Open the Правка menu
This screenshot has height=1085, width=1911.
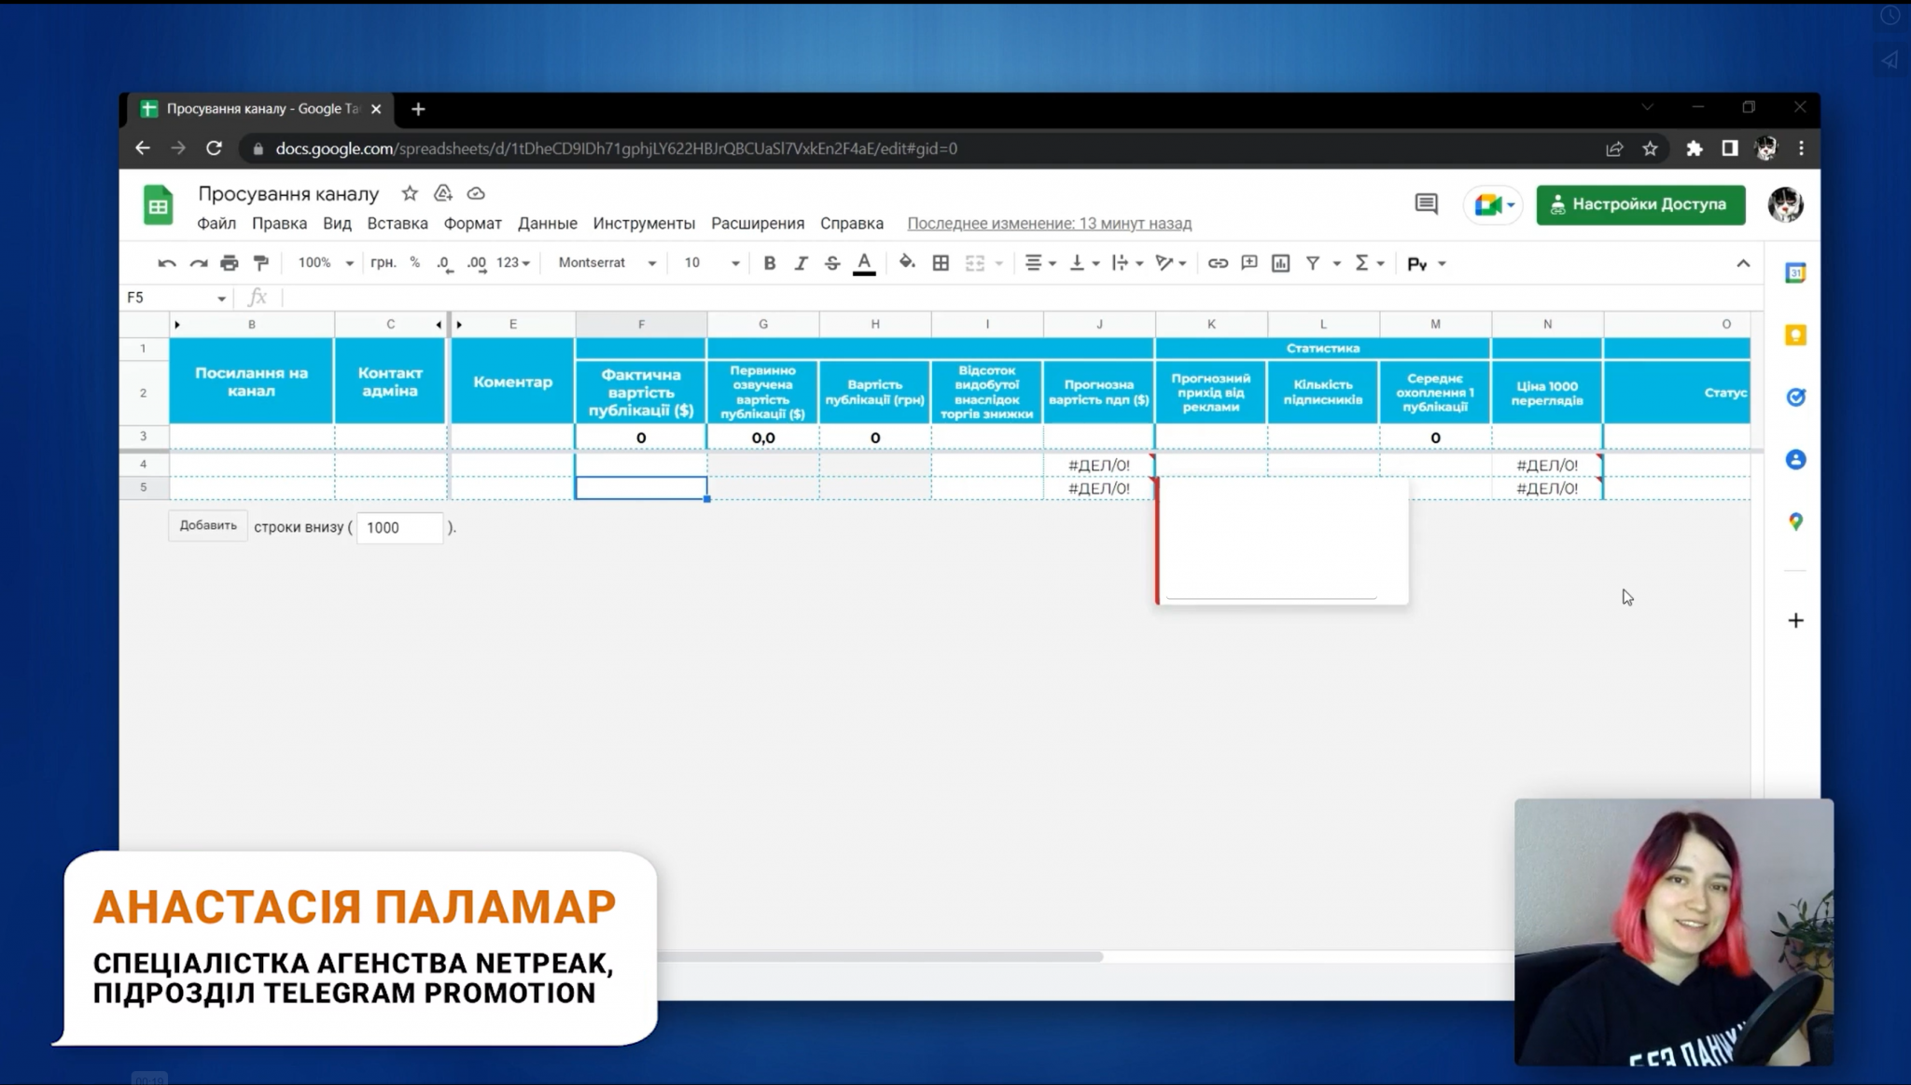click(x=279, y=223)
